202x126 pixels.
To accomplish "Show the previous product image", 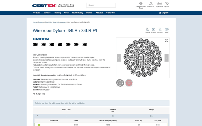I will click(119, 58).
